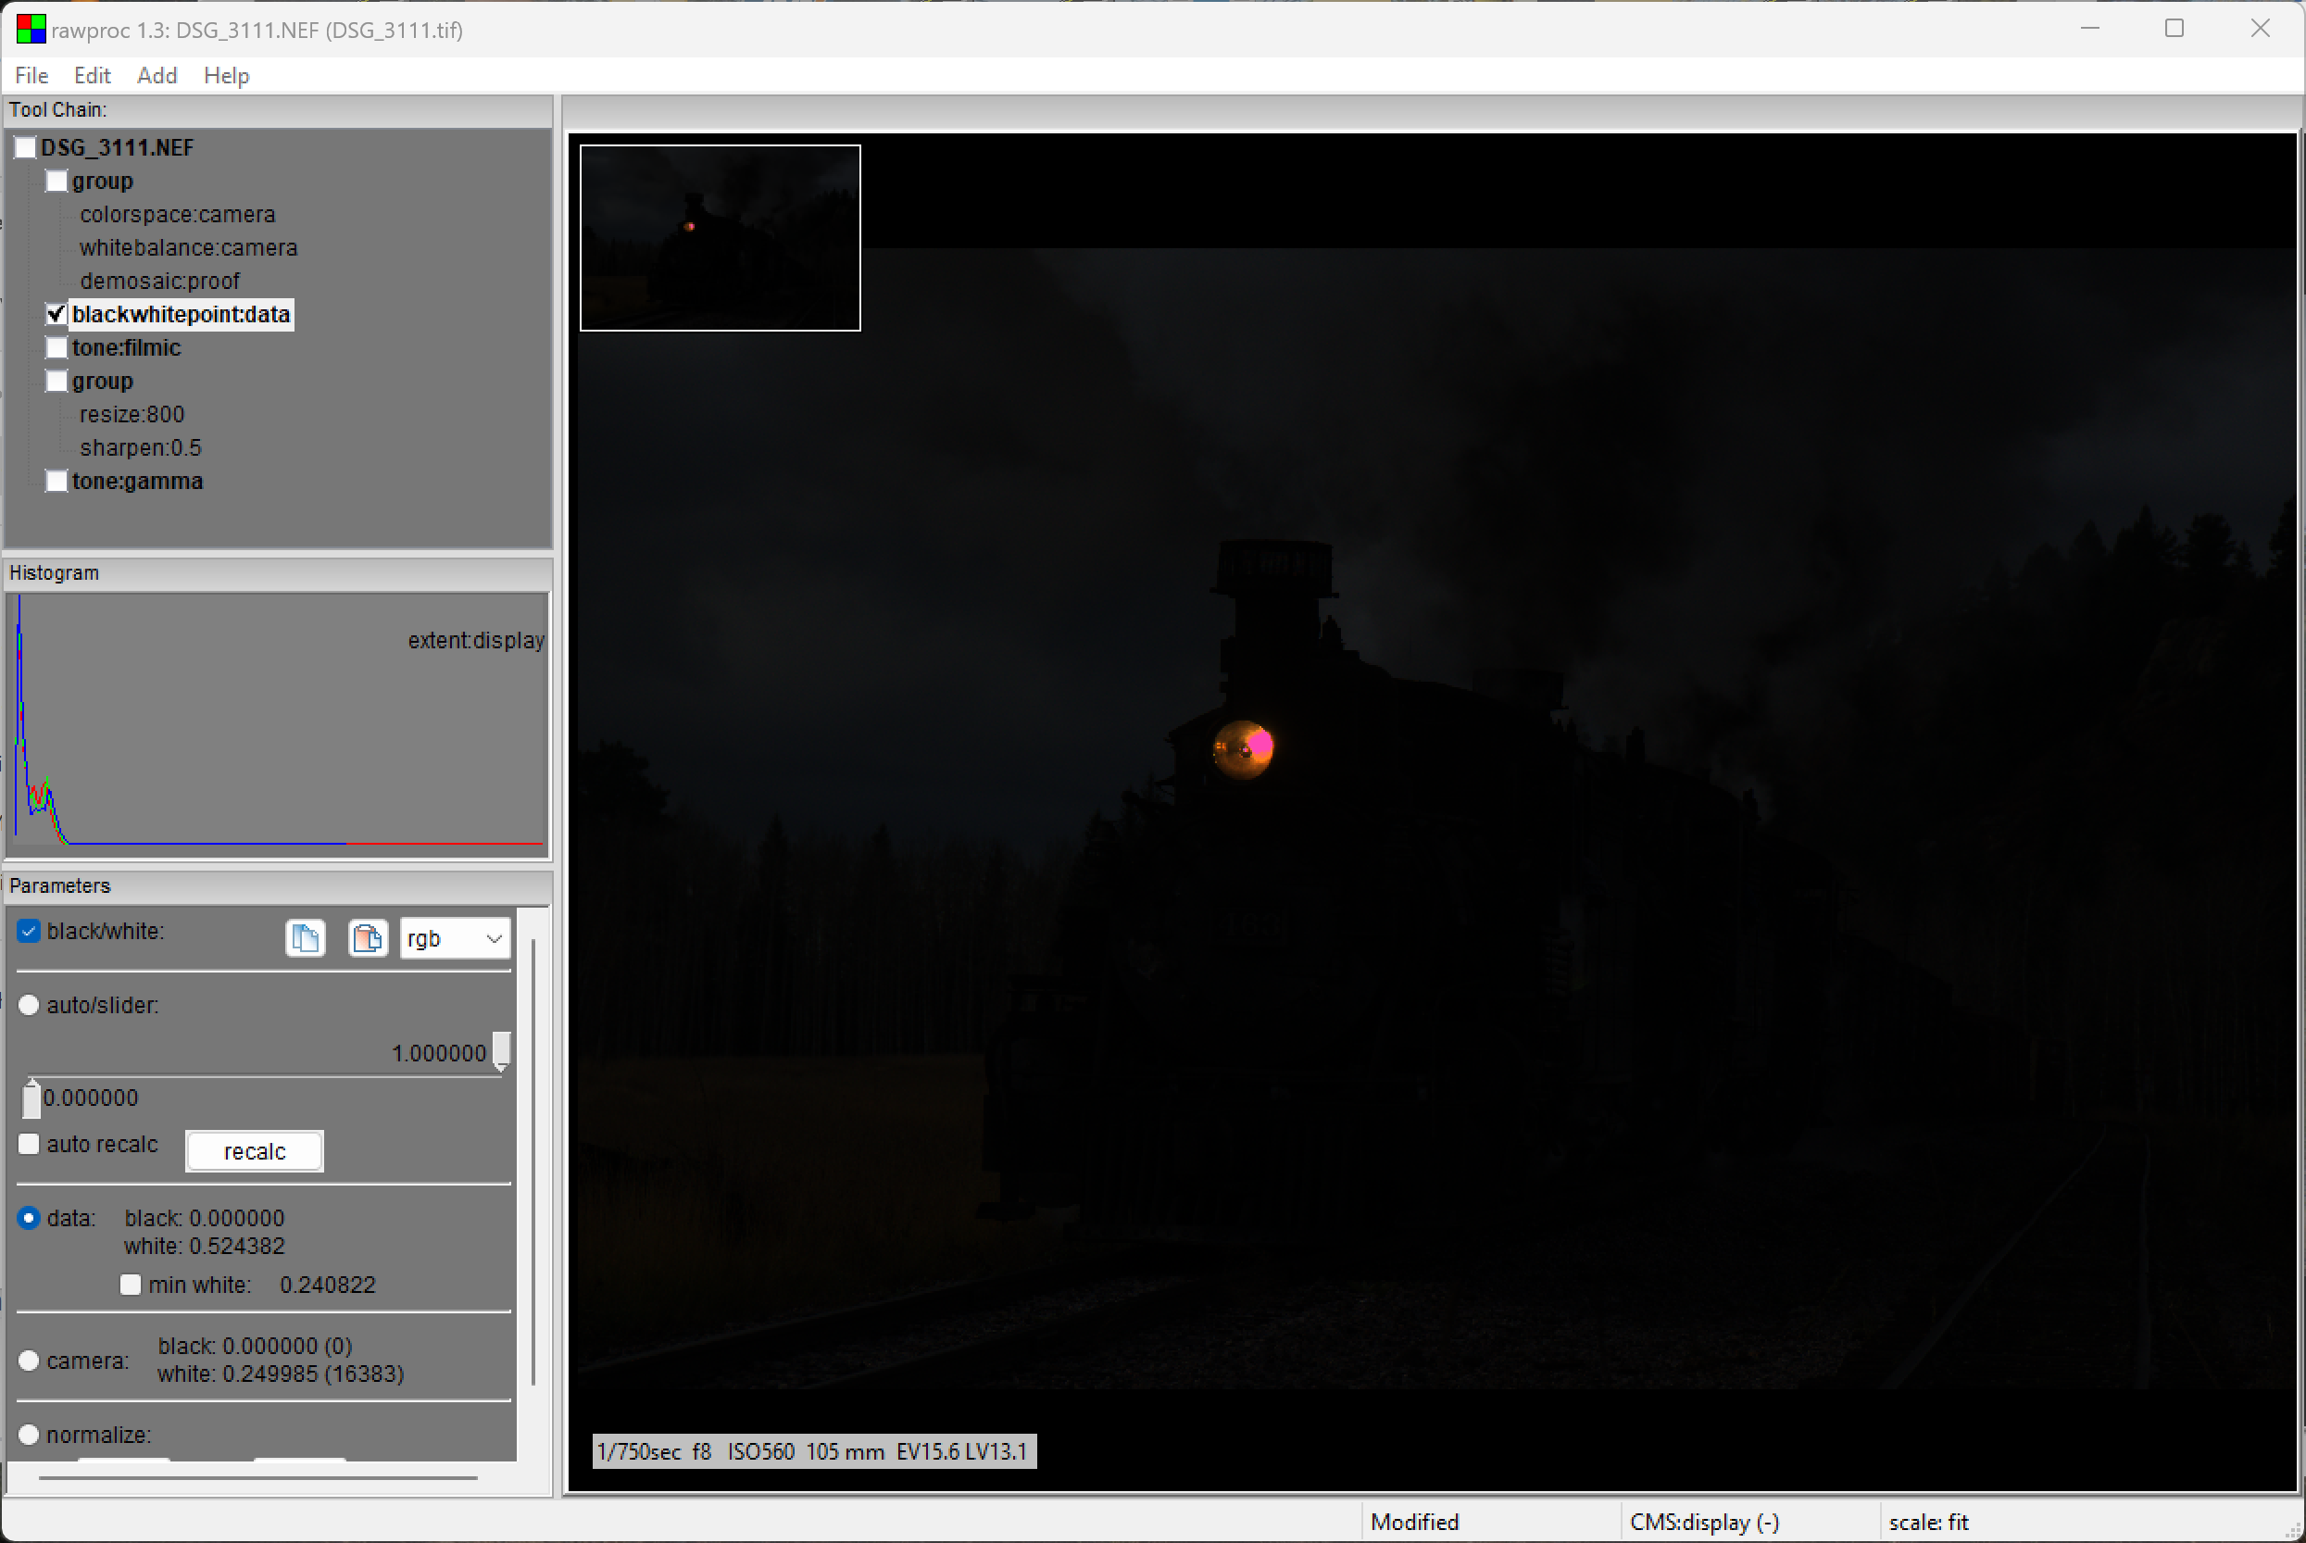Check the min white option
This screenshot has width=2306, height=1543.
click(130, 1285)
